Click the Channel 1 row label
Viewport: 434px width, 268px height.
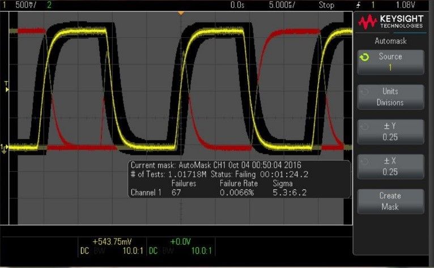tap(146, 193)
